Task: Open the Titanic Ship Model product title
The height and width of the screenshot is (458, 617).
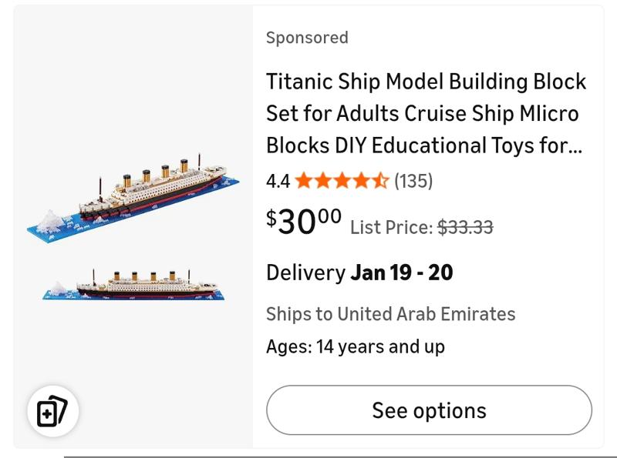Action: [426, 113]
